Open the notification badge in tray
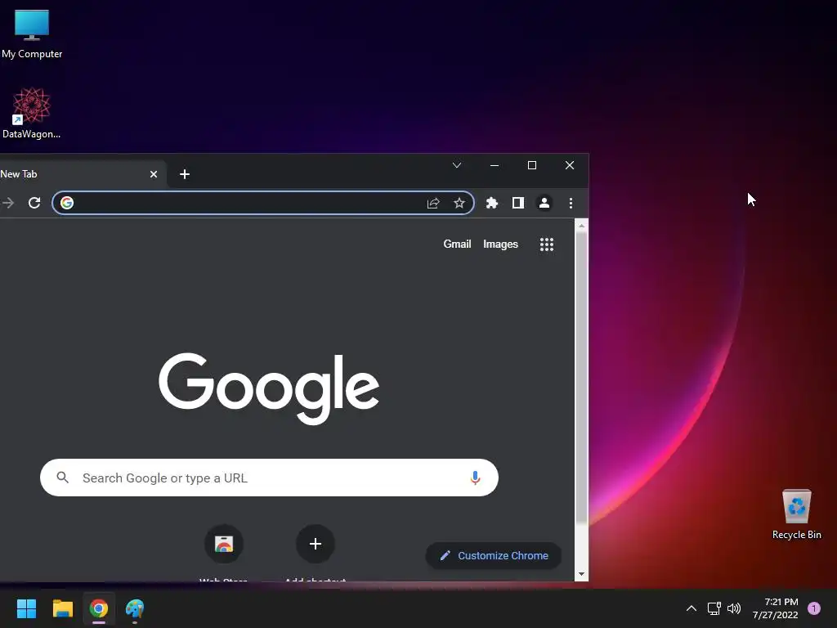The image size is (837, 628). [814, 608]
